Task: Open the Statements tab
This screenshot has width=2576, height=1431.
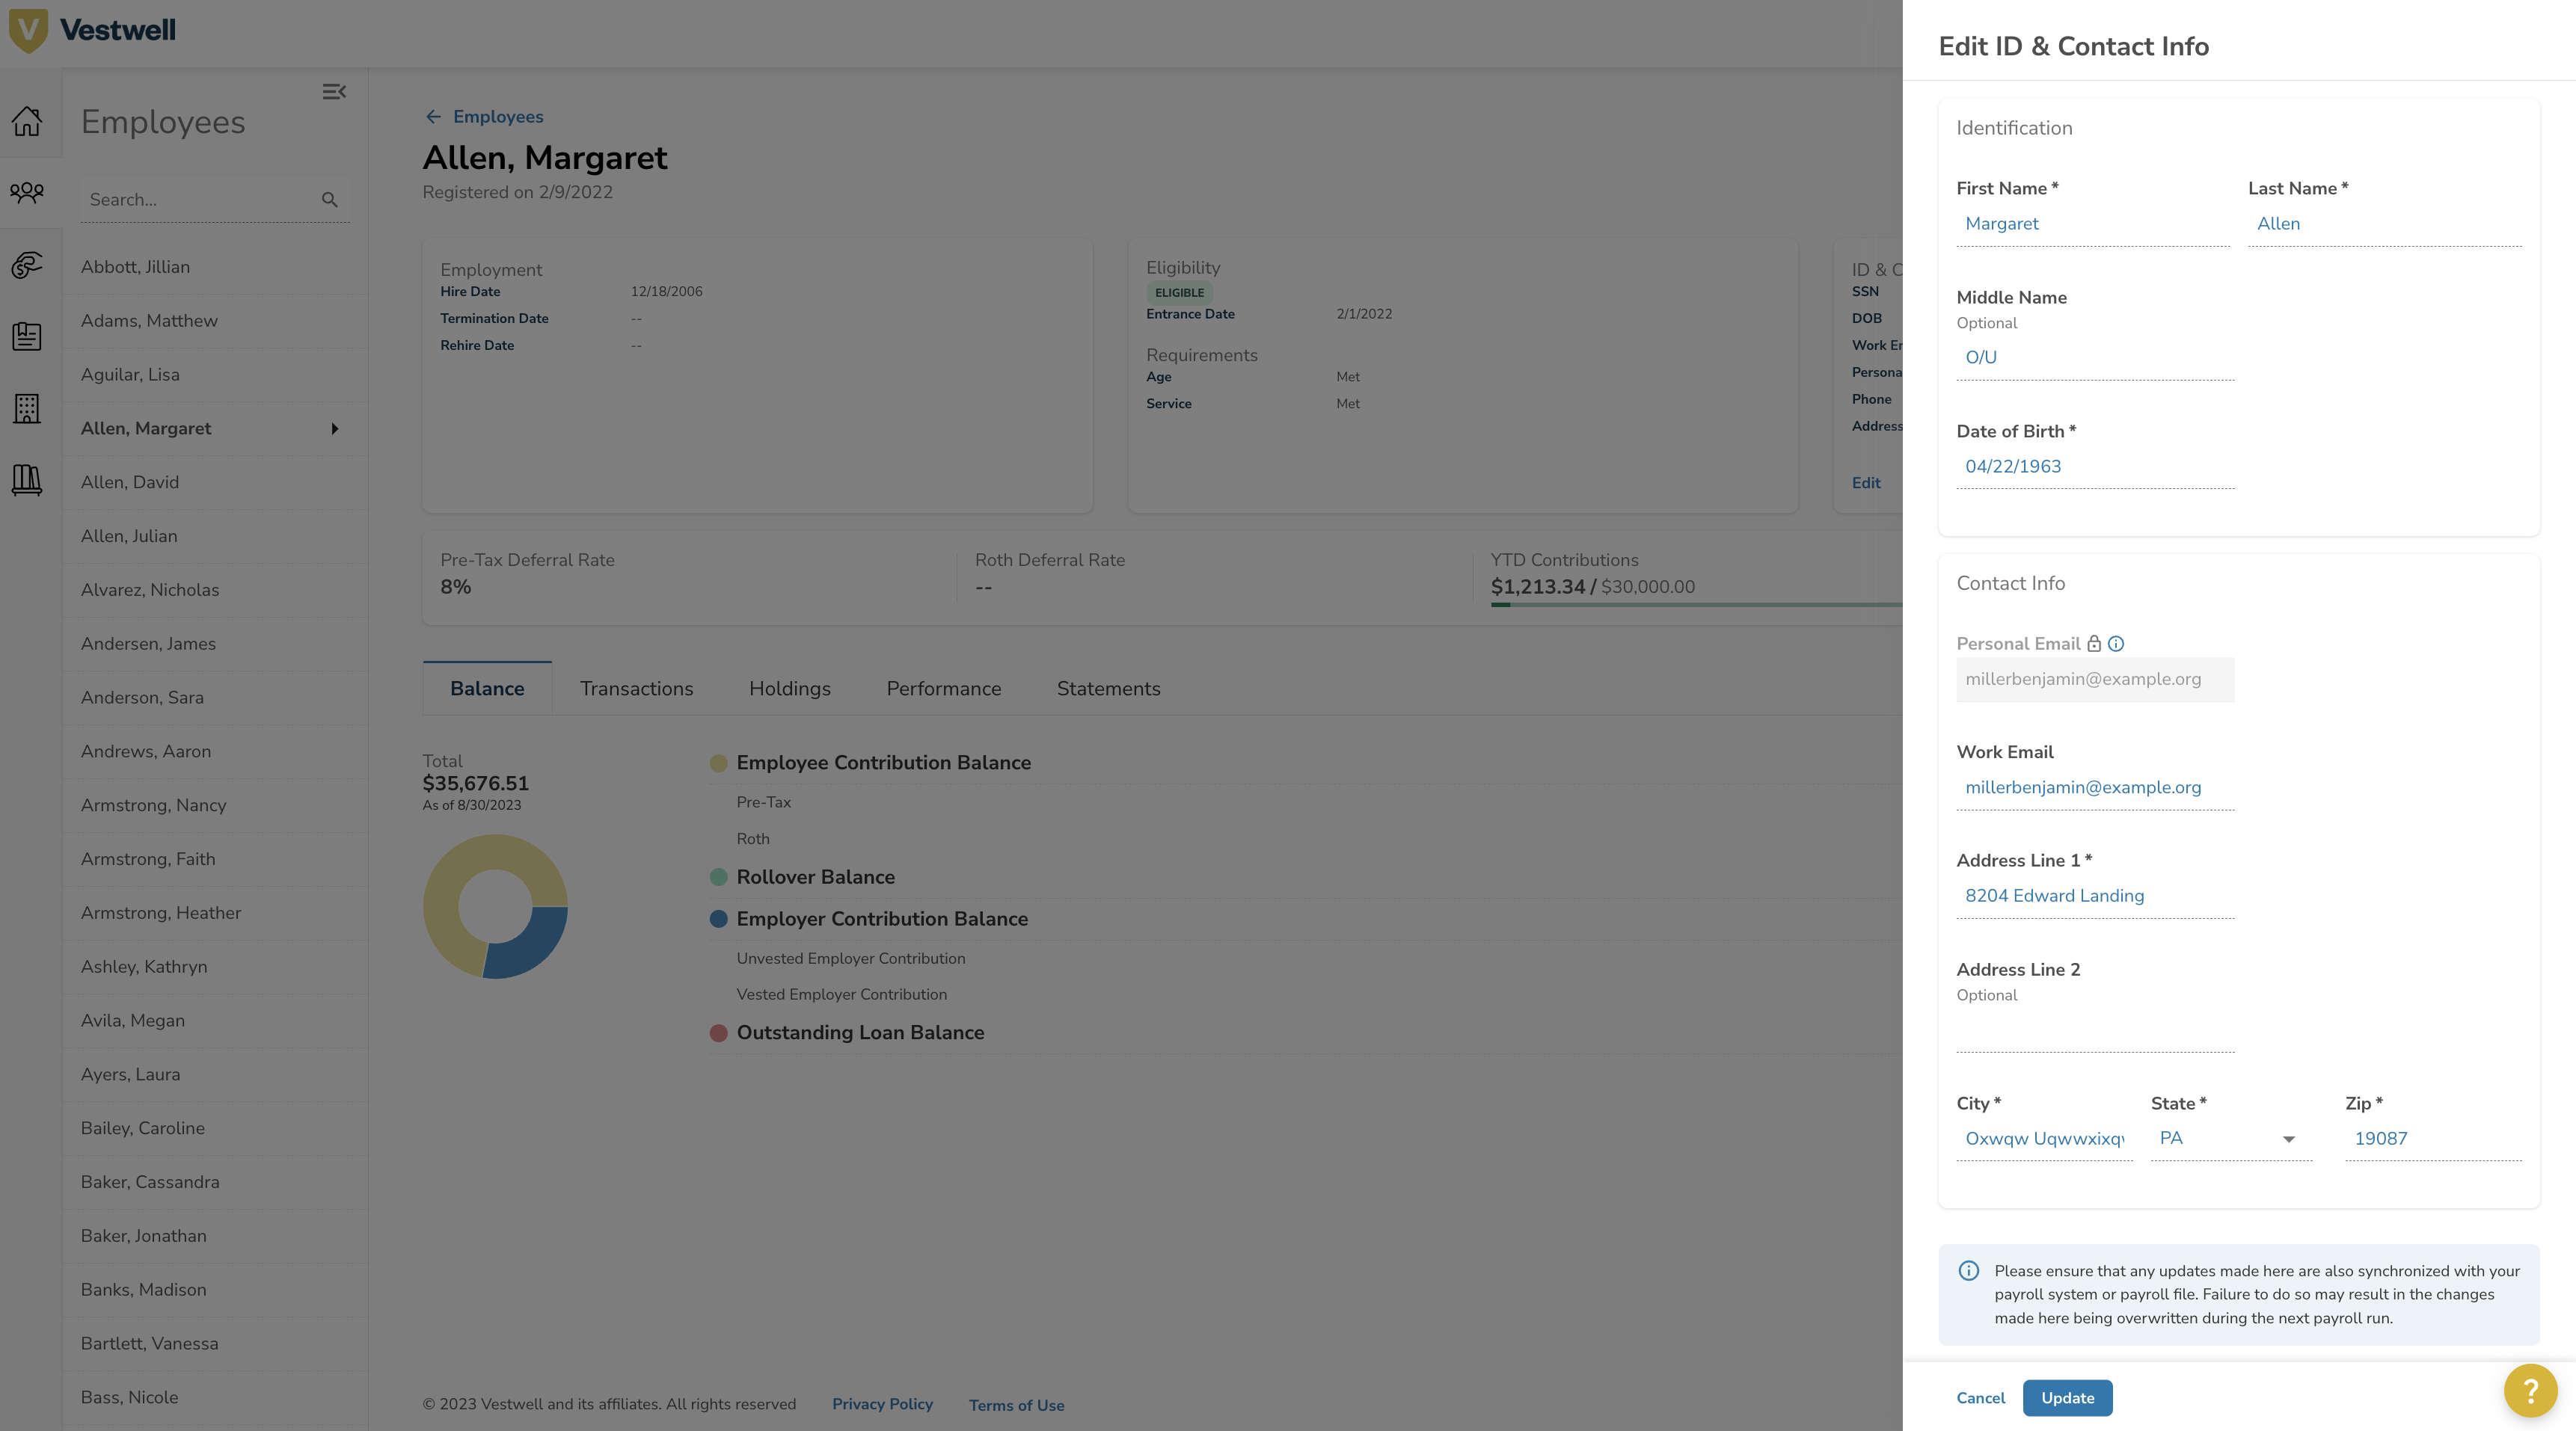Action: (1108, 689)
